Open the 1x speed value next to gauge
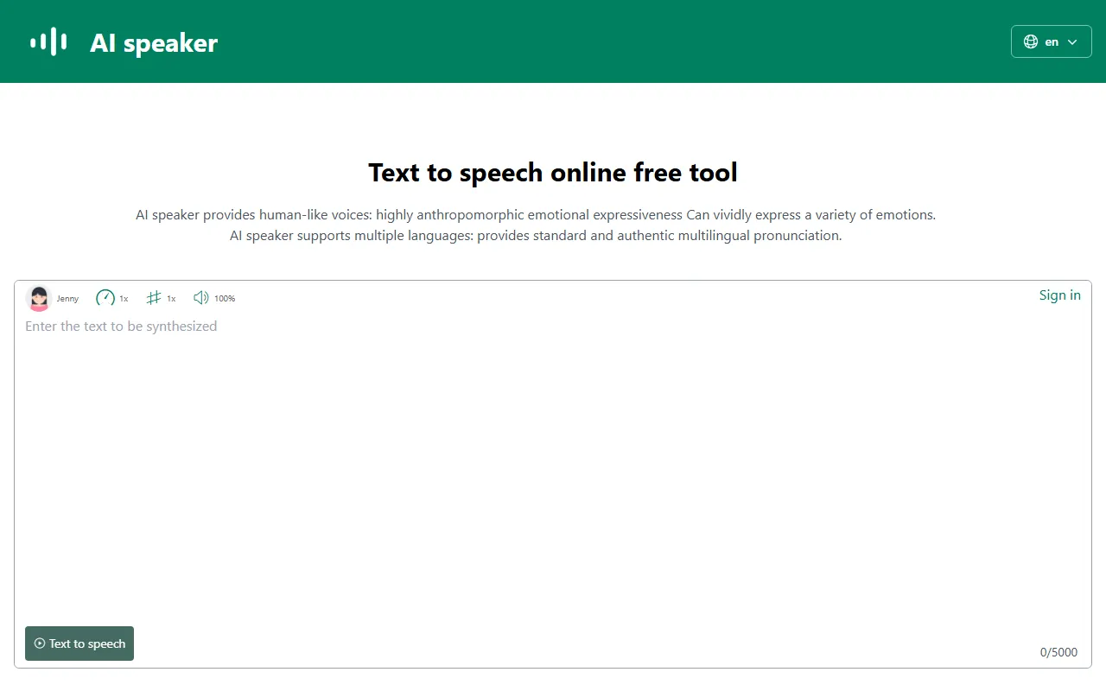The image size is (1106, 691). pyautogui.click(x=124, y=299)
